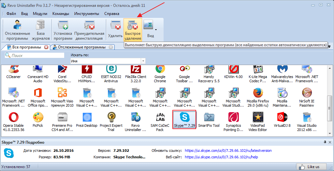The width and height of the screenshot is (334, 171).
Task: Open the Инструменты menu
Action: (x=86, y=14)
